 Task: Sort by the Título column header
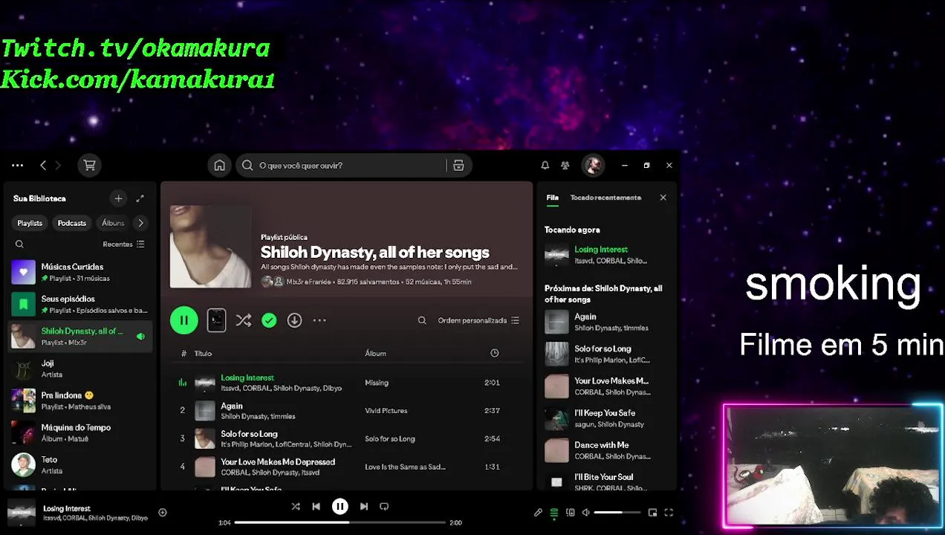pyautogui.click(x=203, y=354)
